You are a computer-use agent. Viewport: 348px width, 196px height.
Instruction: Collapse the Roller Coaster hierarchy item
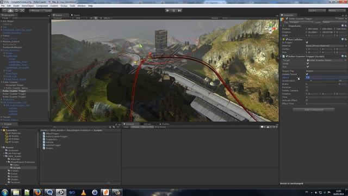(x=2, y=82)
